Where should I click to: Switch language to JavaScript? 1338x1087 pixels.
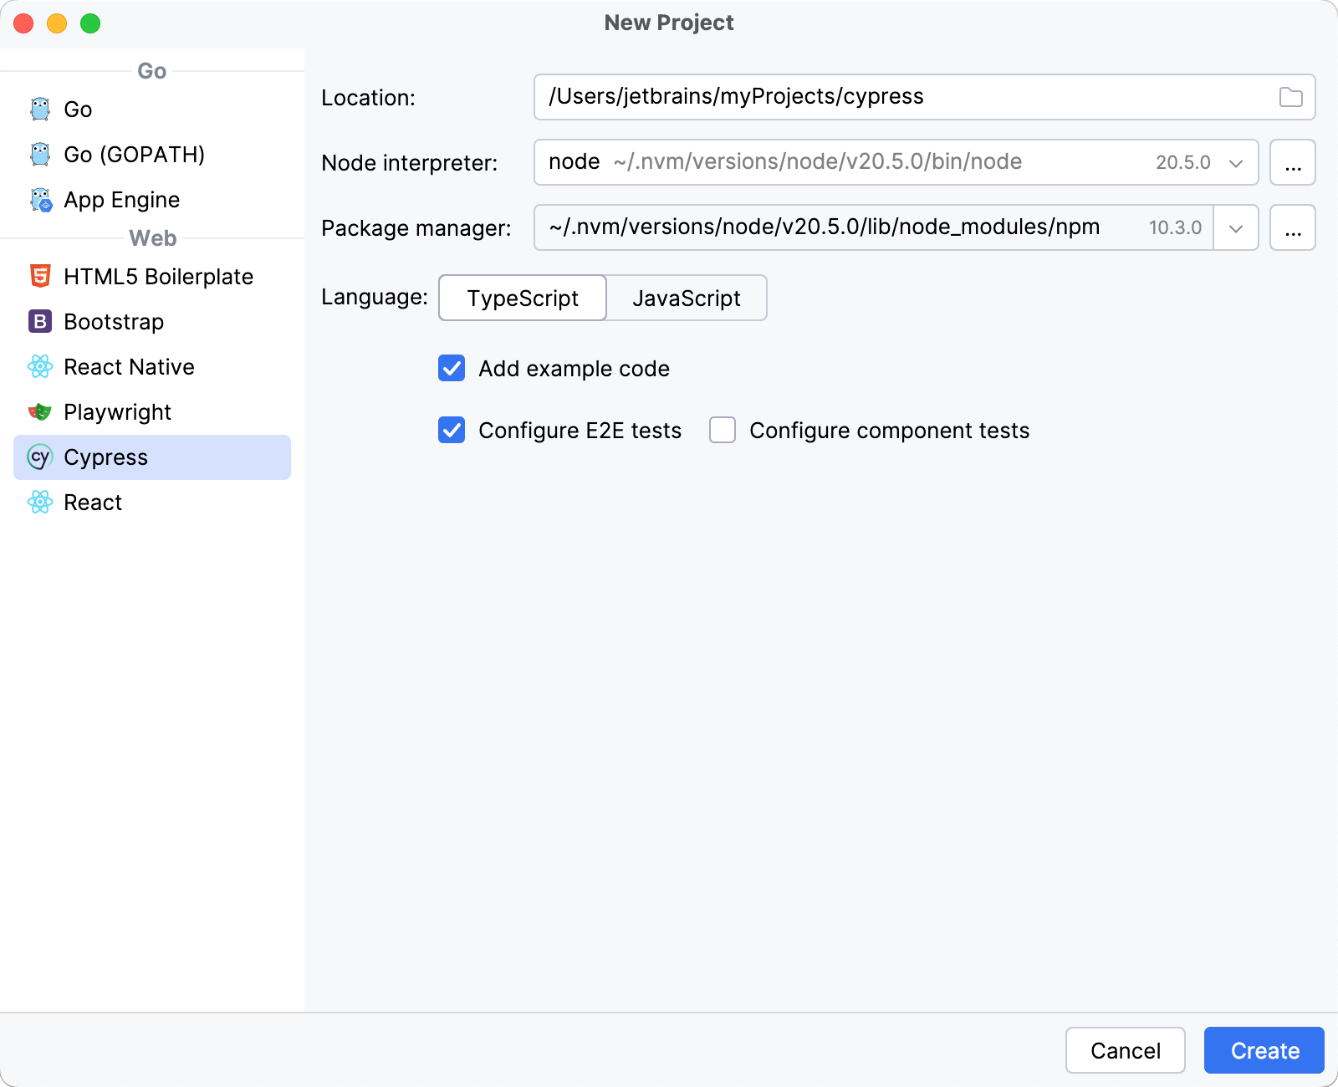(x=686, y=299)
